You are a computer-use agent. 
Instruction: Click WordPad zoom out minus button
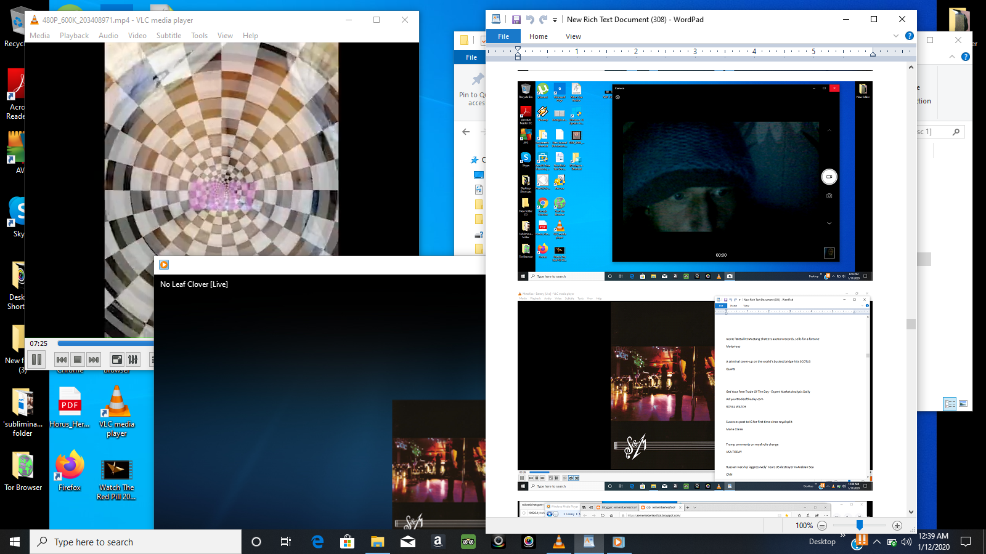[822, 525]
